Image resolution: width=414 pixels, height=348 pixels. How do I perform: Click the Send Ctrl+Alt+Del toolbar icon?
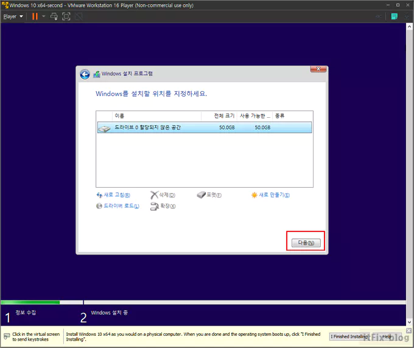pos(54,16)
